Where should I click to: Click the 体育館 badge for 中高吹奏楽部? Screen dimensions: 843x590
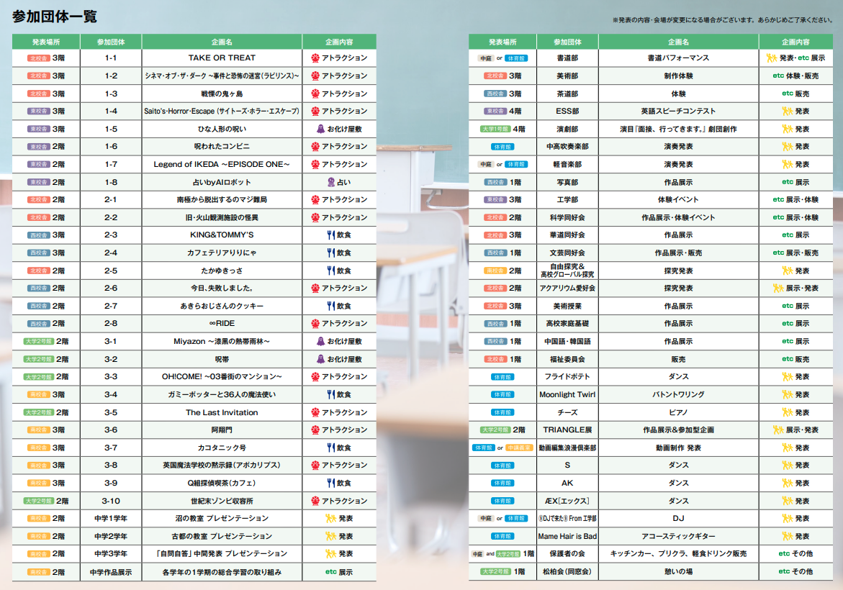pyautogui.click(x=502, y=147)
